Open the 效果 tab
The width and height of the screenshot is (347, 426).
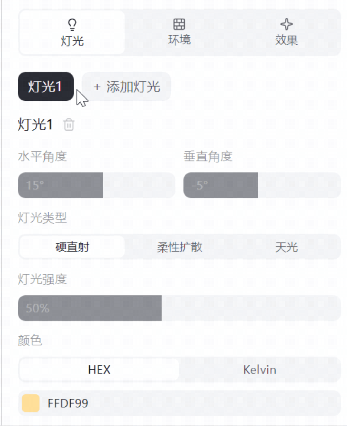(286, 33)
